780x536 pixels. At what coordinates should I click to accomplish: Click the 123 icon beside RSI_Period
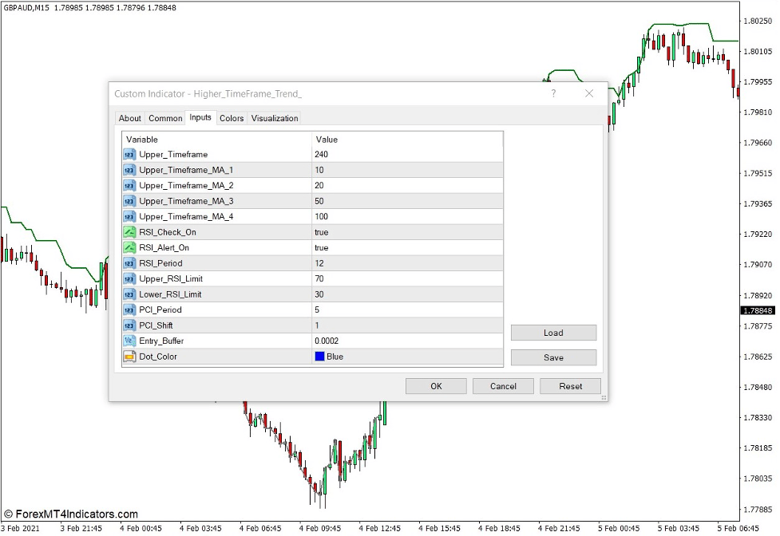click(x=129, y=263)
